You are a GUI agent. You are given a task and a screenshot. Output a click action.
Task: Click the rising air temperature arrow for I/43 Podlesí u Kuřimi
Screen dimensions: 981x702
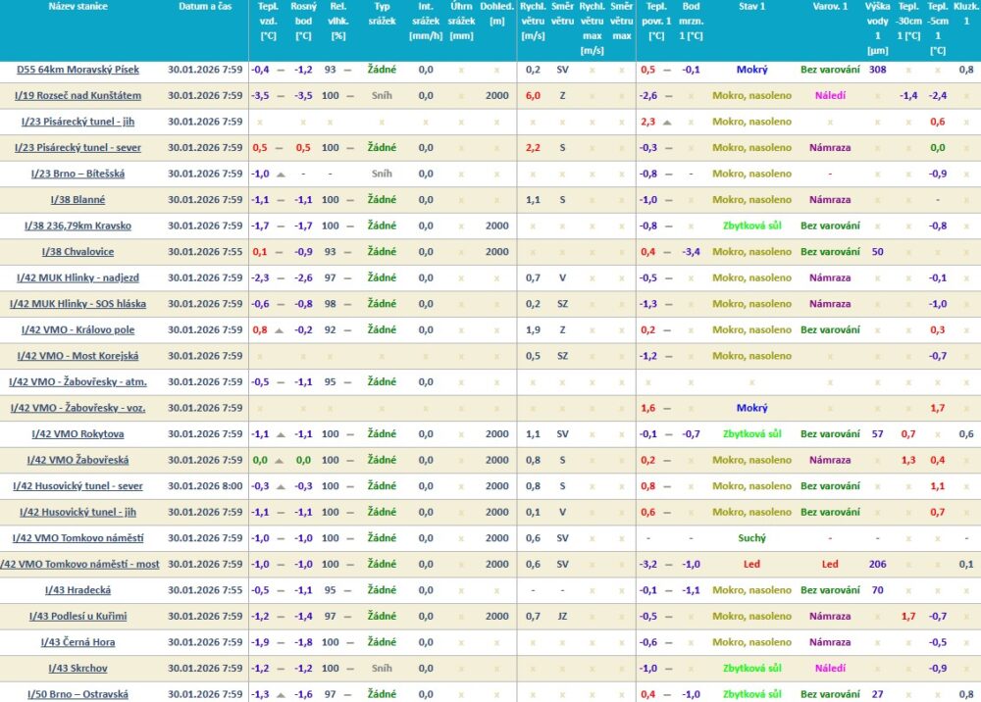tap(281, 617)
